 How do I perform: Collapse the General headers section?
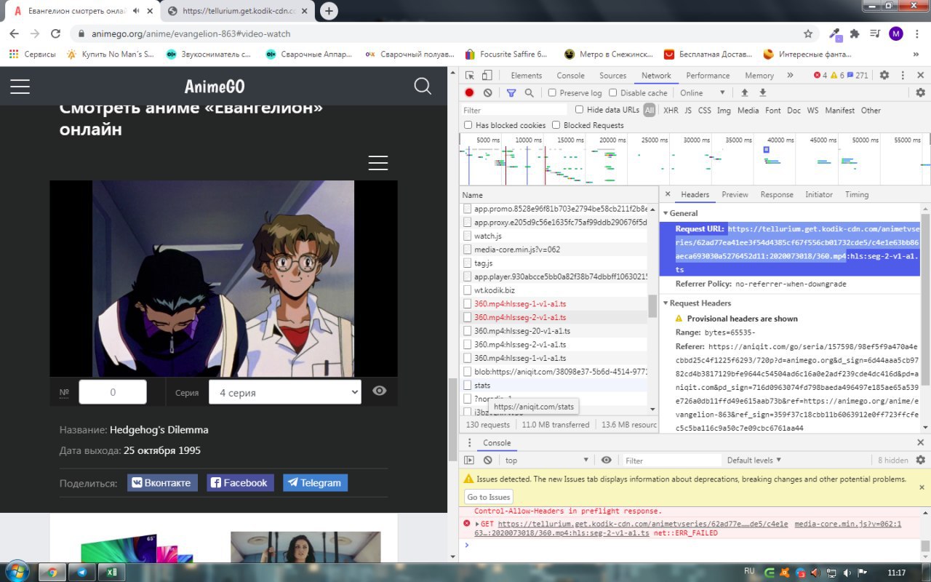click(665, 213)
